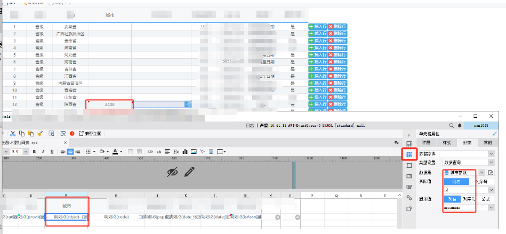Screen dimensions: 506x234
Task: Click the unmerge cells grid icon
Action: point(139,151)
